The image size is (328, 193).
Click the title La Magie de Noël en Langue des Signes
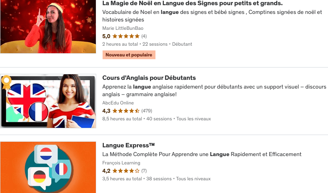pos(192,3)
